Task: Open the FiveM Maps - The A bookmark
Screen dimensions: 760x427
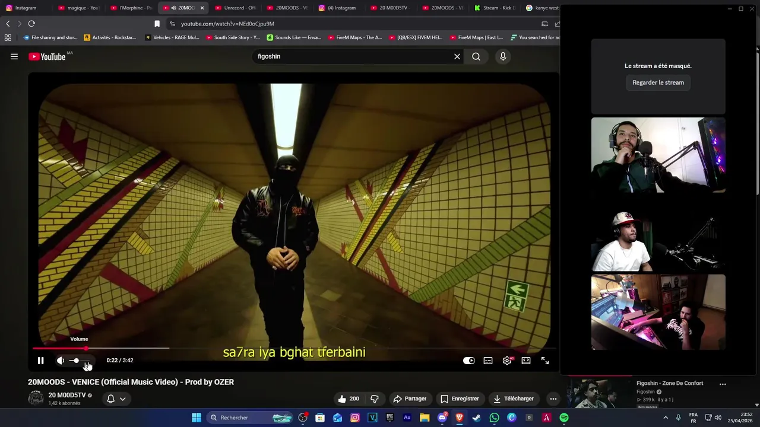Action: [354, 37]
